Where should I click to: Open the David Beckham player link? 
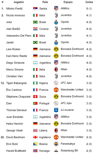point(16,137)
